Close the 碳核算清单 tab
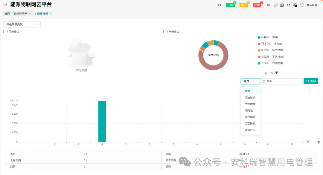The height and width of the screenshot is (175, 323). pyautogui.click(x=29, y=13)
